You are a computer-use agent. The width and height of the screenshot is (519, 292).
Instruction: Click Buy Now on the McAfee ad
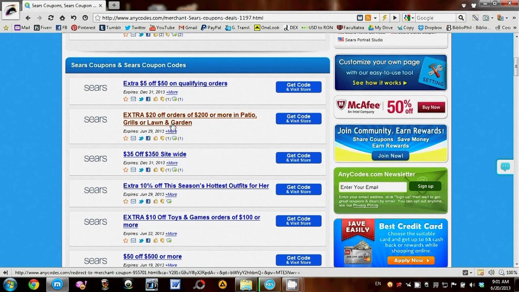coord(431,107)
